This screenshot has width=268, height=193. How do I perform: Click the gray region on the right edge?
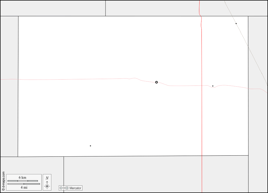(x=258, y=104)
